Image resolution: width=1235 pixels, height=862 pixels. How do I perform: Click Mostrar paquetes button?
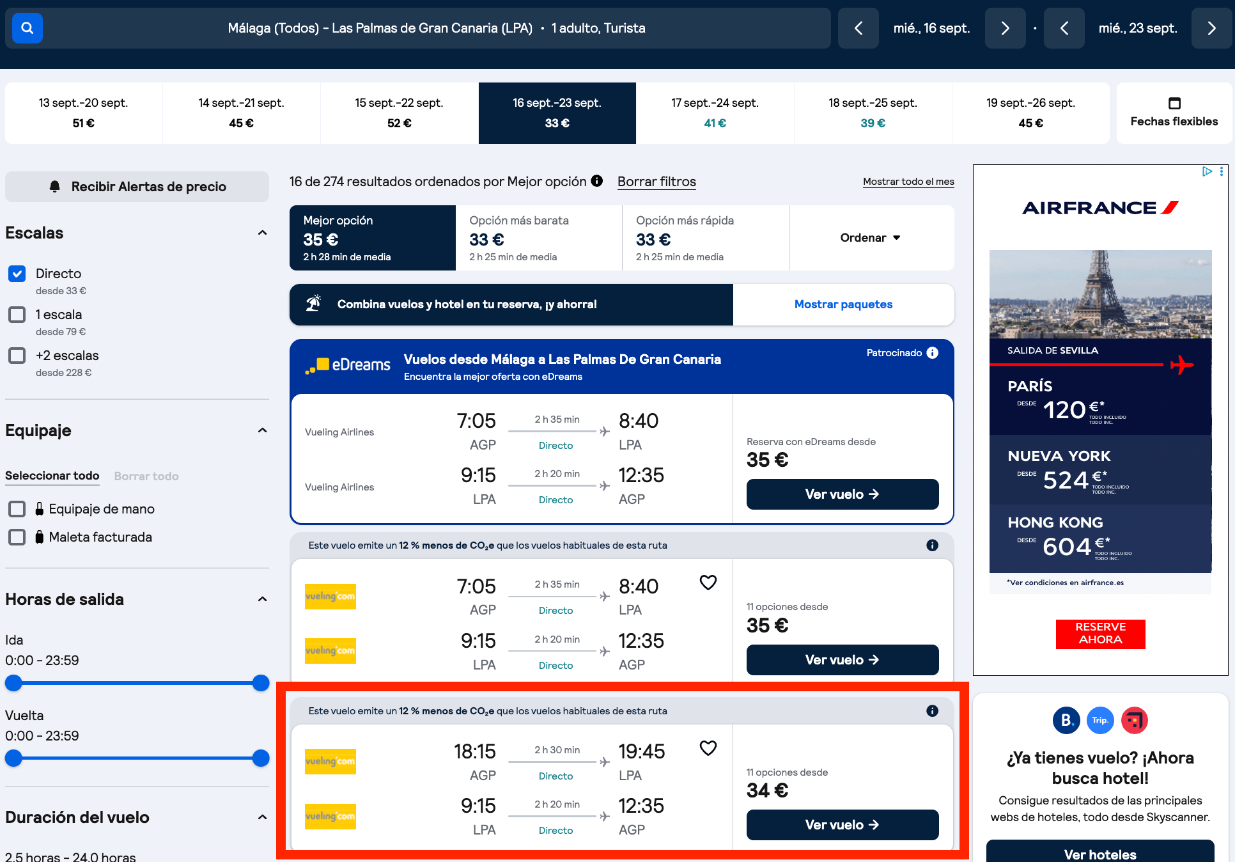pos(843,304)
